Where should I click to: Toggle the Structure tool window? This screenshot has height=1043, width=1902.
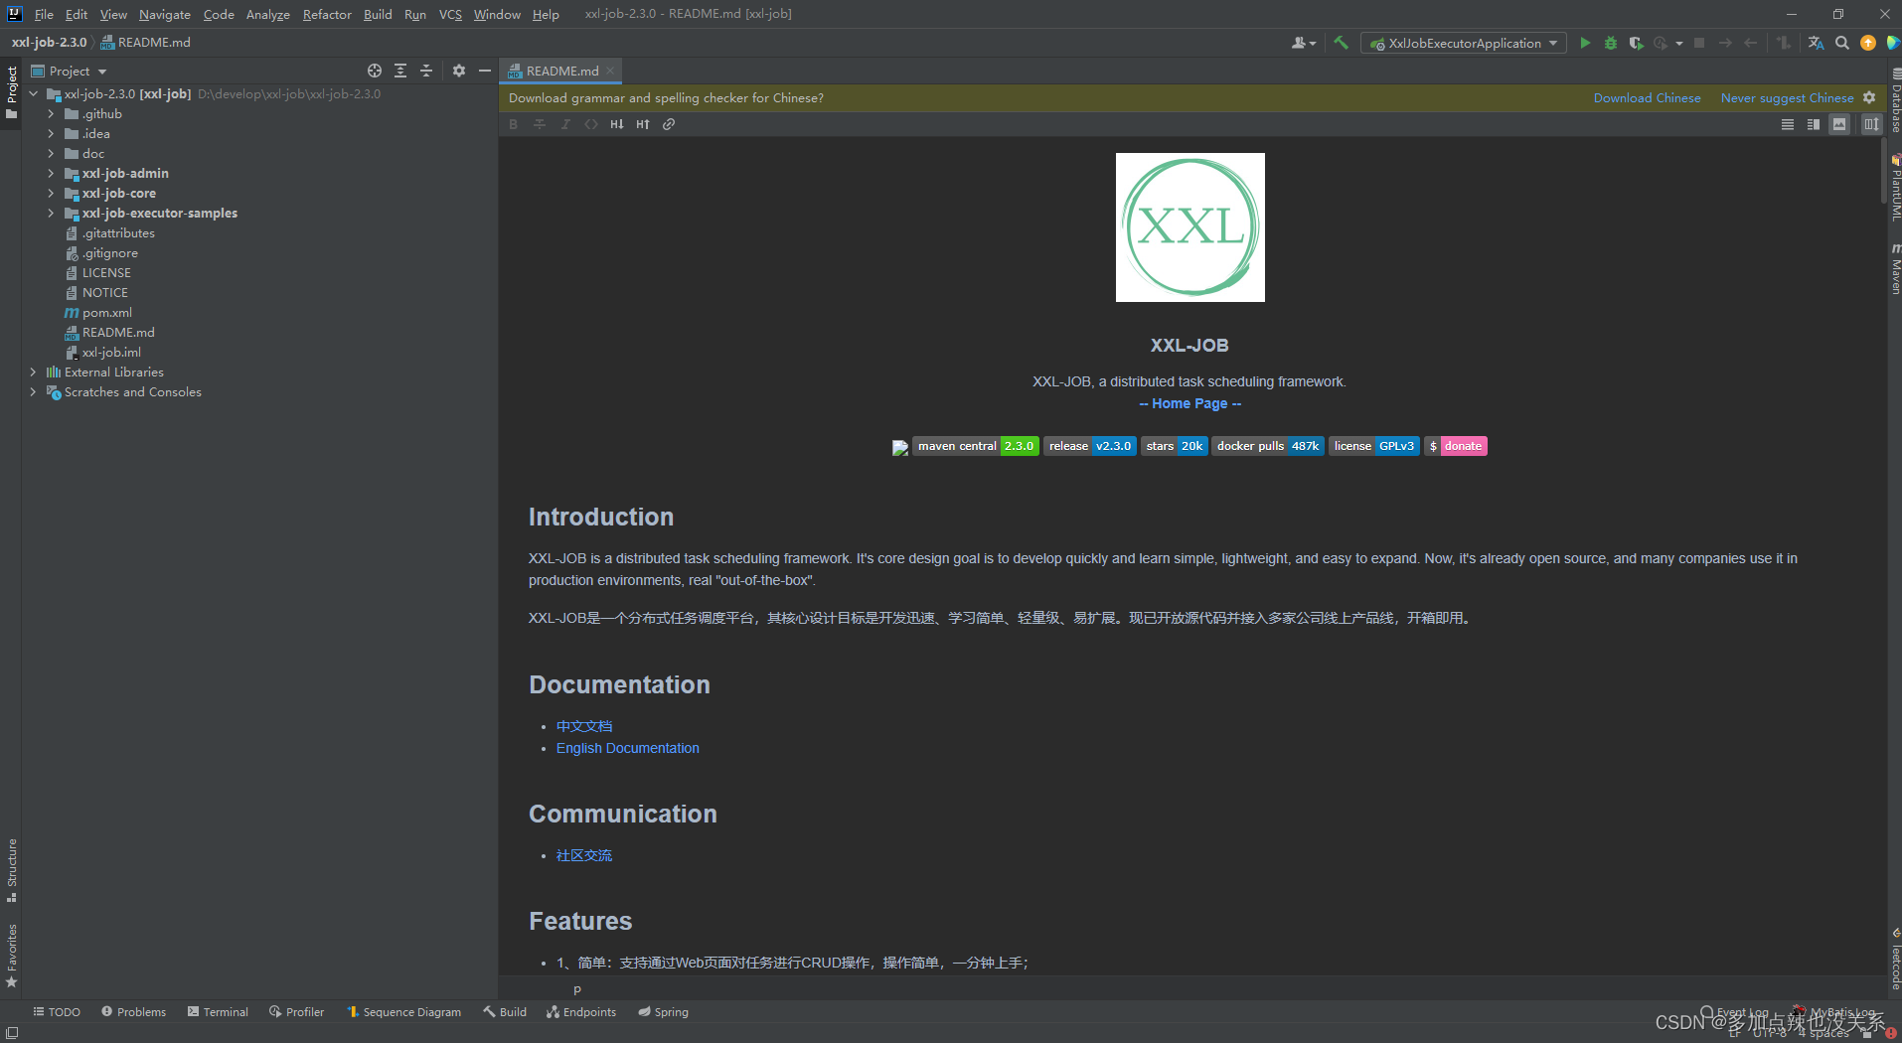pos(12,870)
